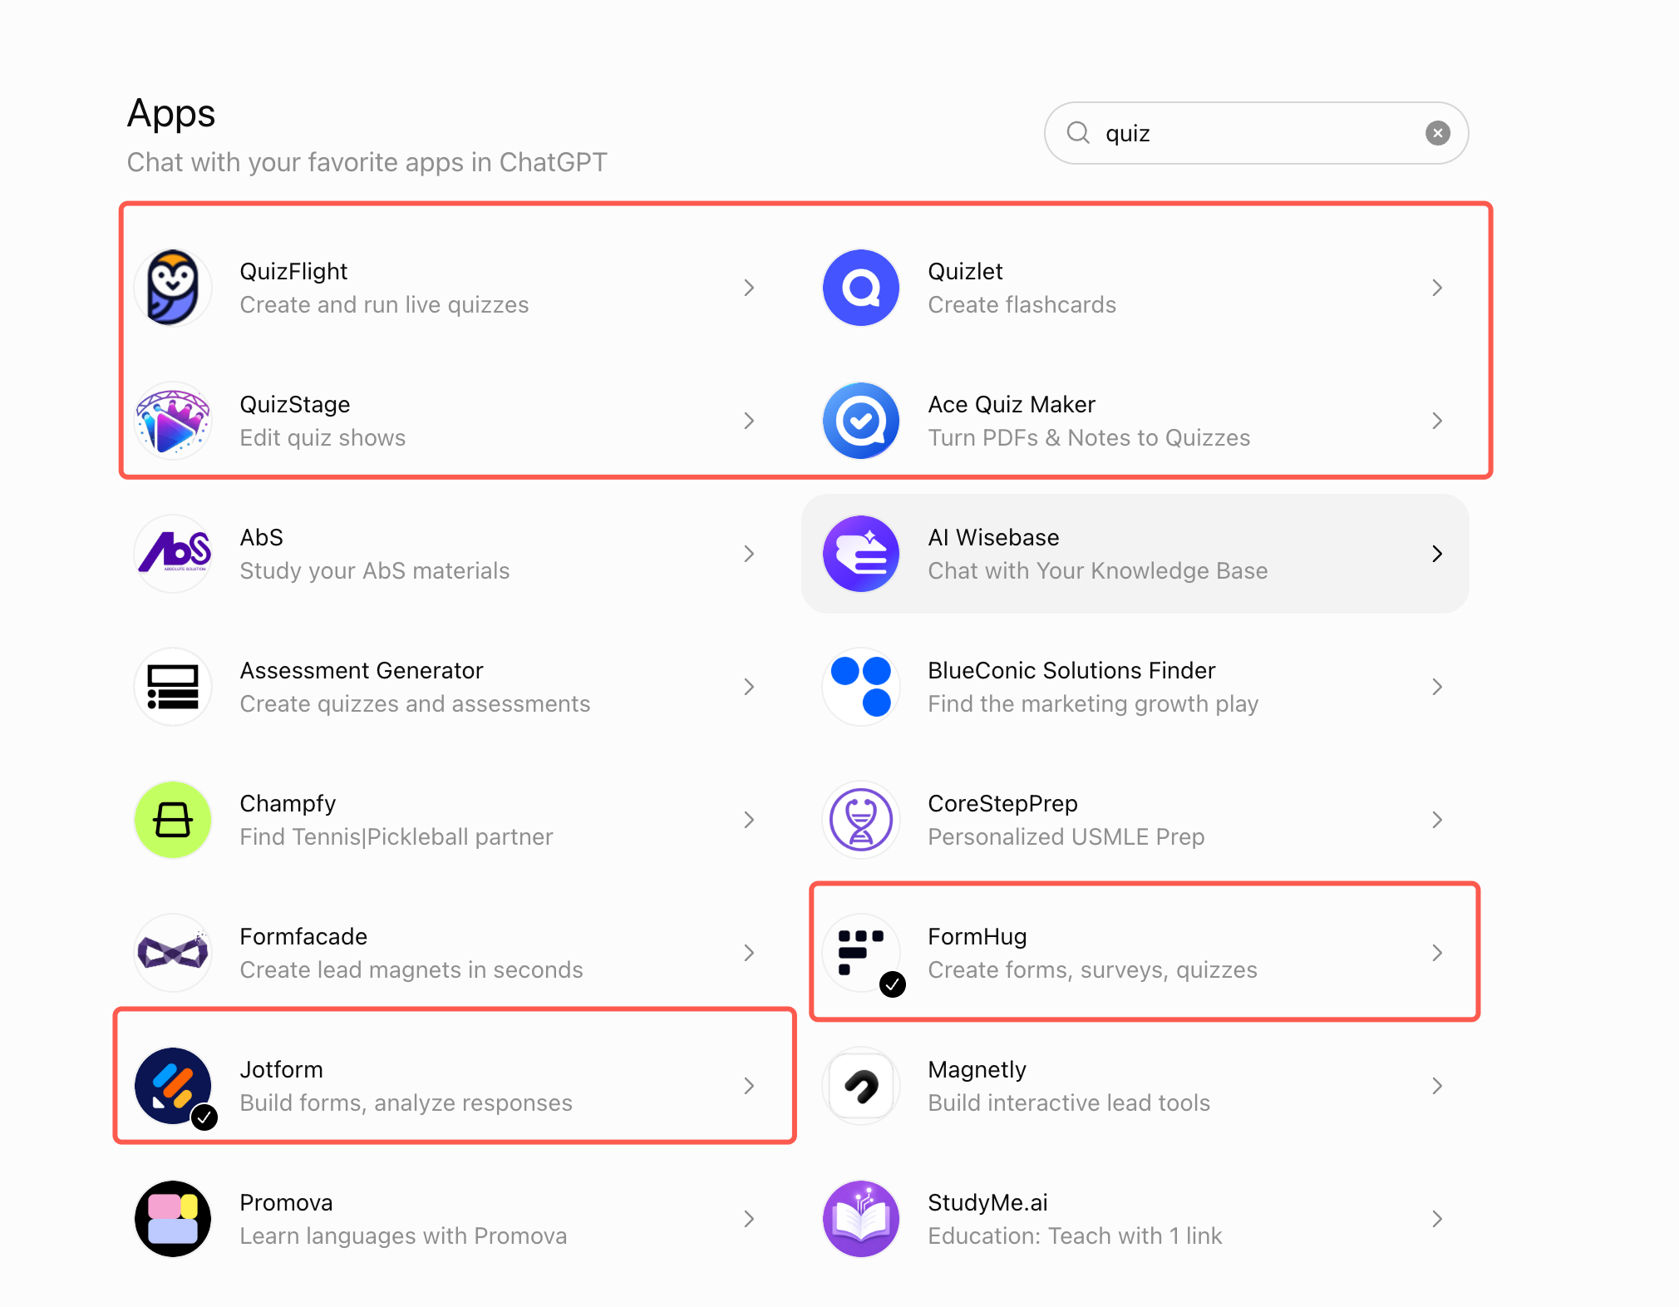
Task: Click the Ace Quiz Maker chevron
Action: tap(1437, 421)
